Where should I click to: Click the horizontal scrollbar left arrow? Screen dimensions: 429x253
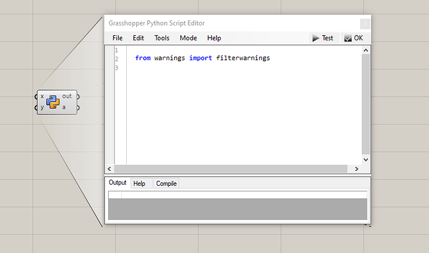(109, 168)
